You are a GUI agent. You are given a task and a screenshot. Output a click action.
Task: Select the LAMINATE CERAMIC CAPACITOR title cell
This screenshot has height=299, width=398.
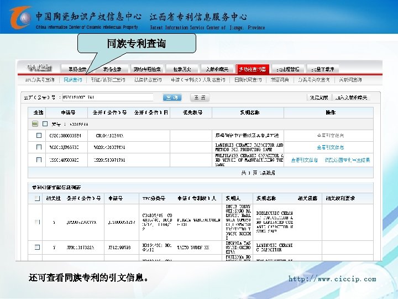249,147
